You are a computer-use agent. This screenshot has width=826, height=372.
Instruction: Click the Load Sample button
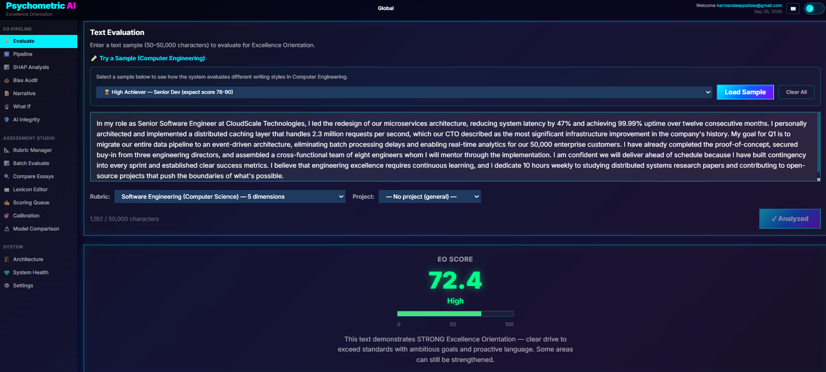coord(745,92)
